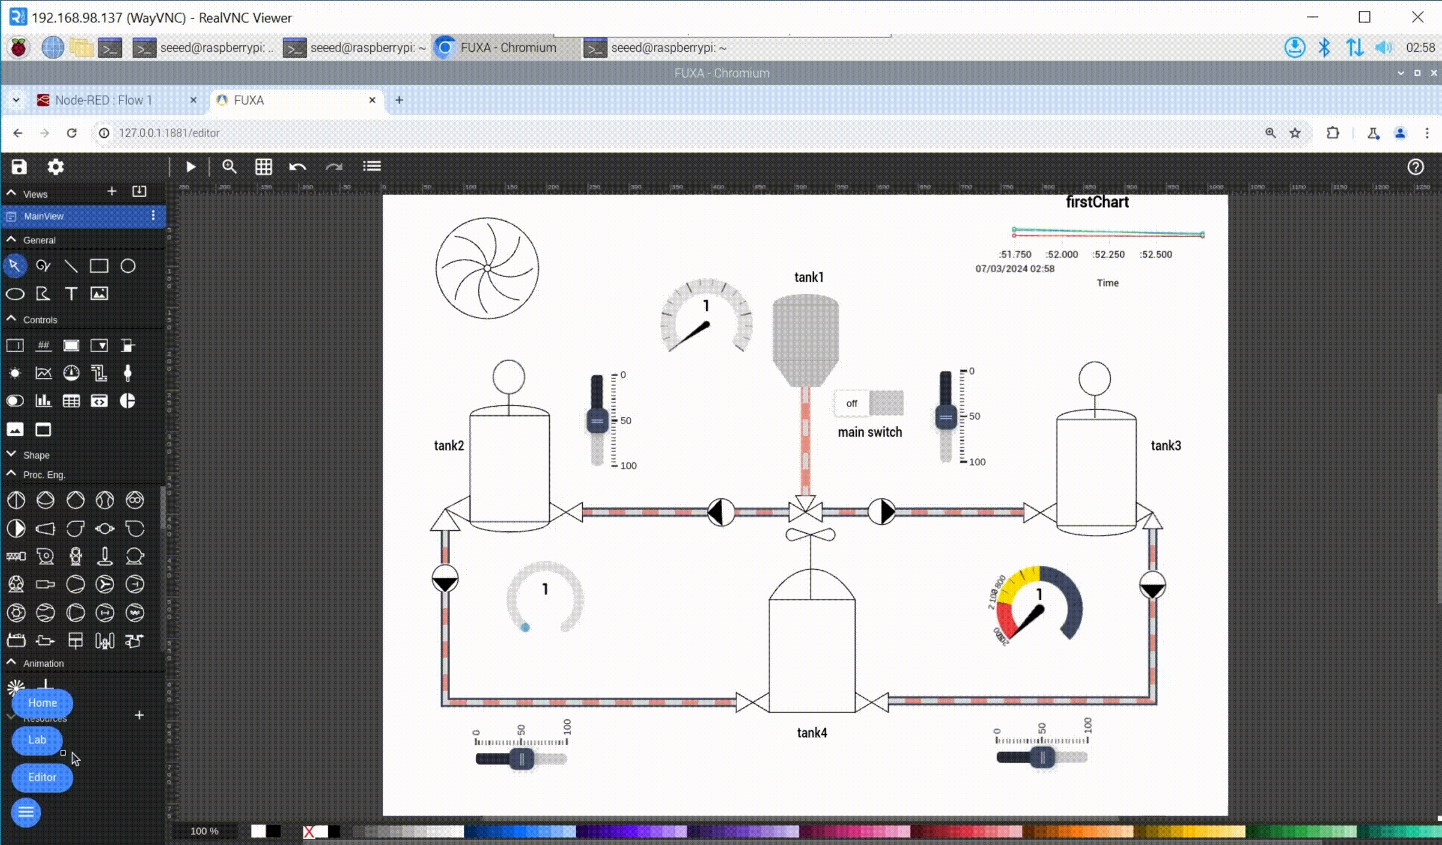Select the text tool

coord(71,293)
